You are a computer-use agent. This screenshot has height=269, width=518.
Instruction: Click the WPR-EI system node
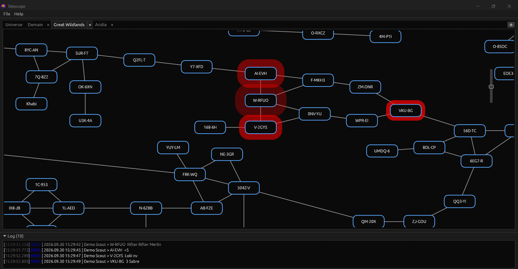362,121
